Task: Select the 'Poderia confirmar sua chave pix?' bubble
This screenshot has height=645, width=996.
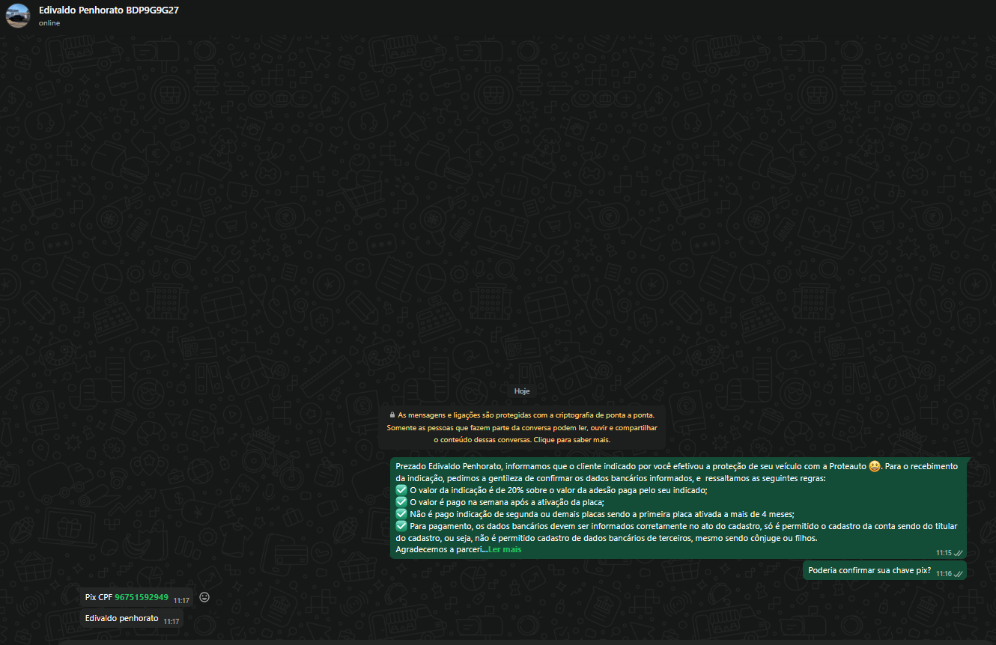Action: [869, 570]
